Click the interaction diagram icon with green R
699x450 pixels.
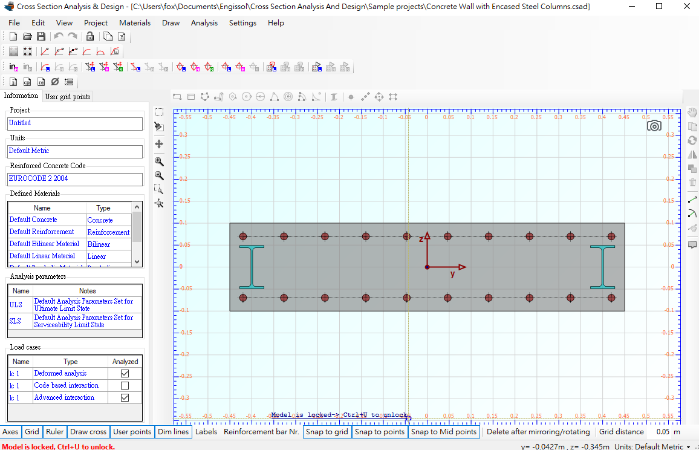pos(209,67)
